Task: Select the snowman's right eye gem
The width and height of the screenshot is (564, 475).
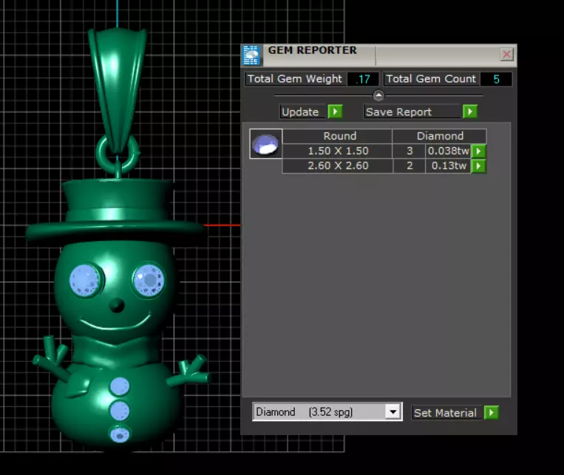Action: (149, 280)
